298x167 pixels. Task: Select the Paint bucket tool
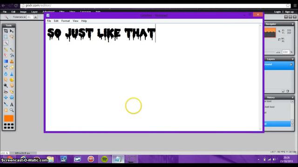tap(12, 55)
